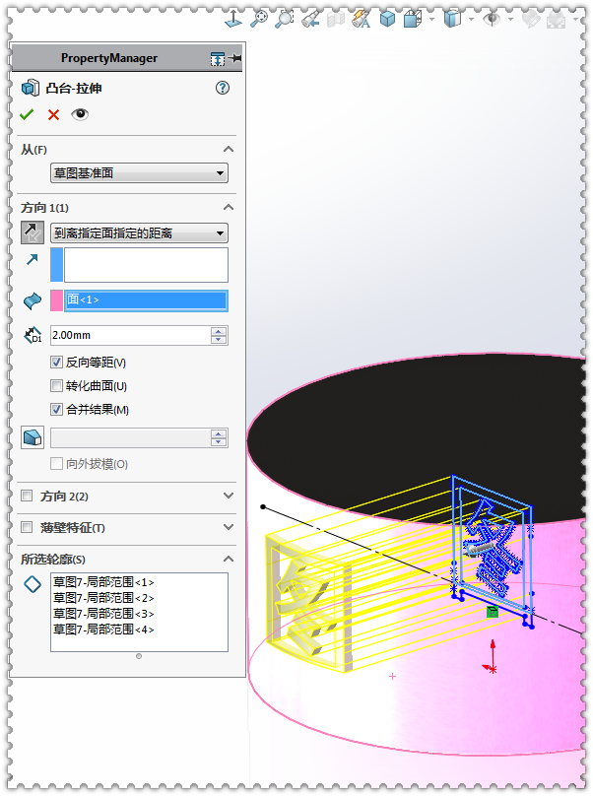
Task: Open the 到离指定面指定的距离 end condition dropdown
Action: [139, 233]
